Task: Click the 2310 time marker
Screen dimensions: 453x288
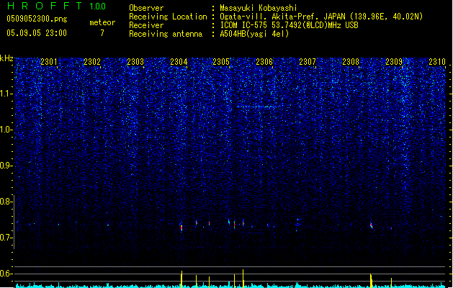Action: coord(437,61)
